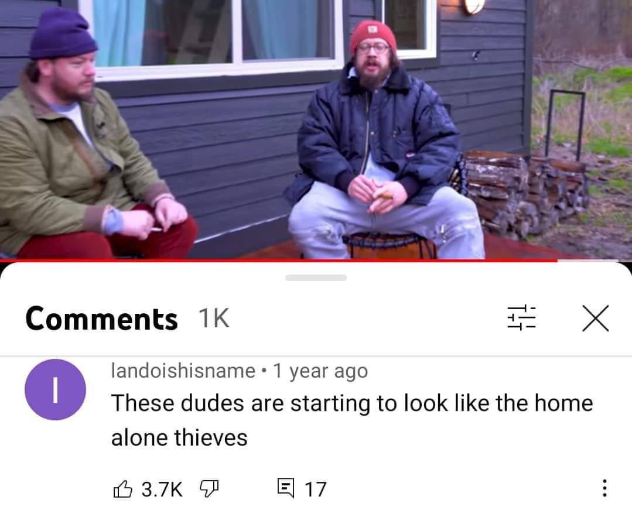The height and width of the screenshot is (517, 632).
Task: Close the Comments panel
Action: [x=595, y=318]
